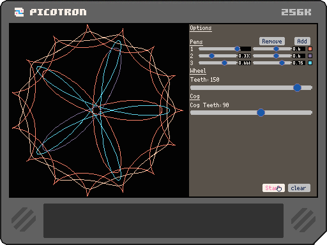Click pen 1 first slider handle
Viewport: 327px width, 245px height.
pyautogui.click(x=237, y=49)
